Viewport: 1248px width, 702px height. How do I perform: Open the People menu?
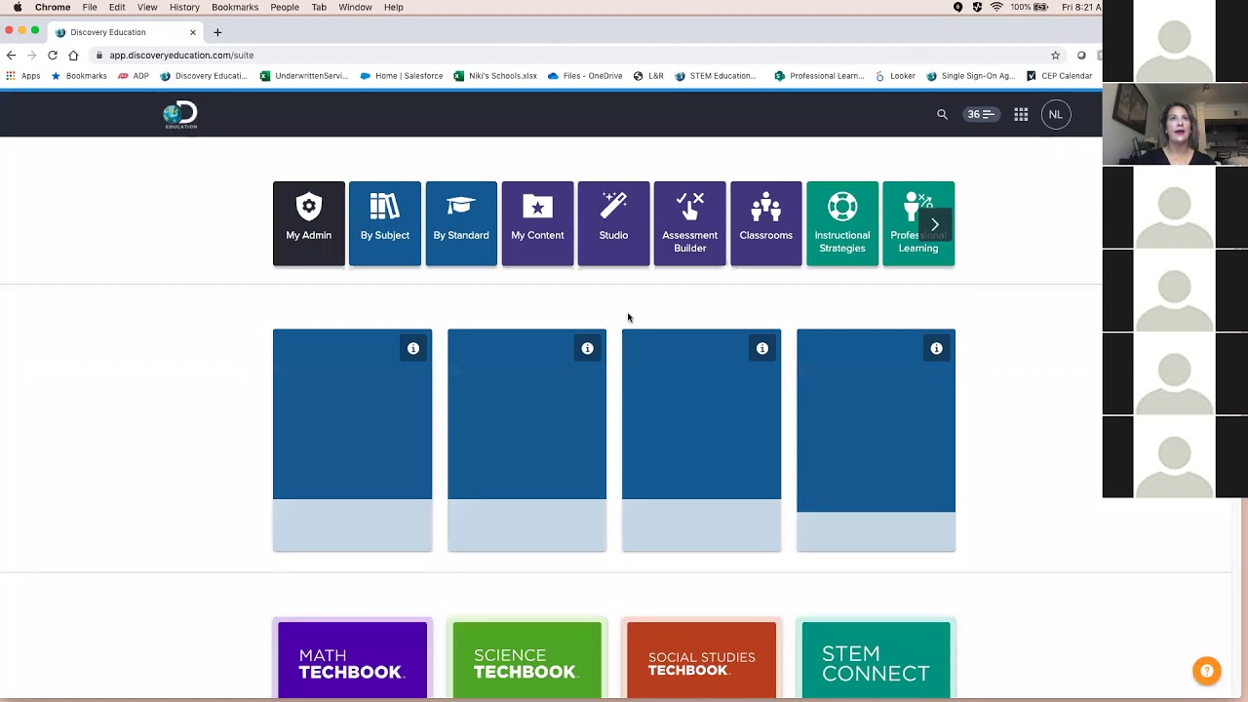coord(285,7)
